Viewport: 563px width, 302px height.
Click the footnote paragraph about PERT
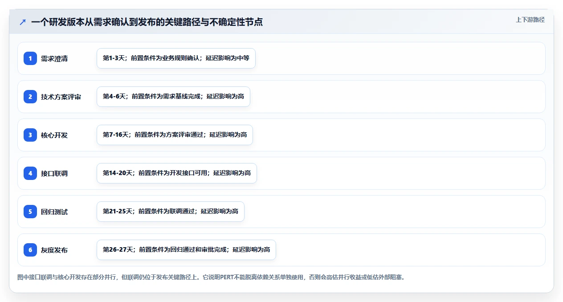(x=211, y=277)
